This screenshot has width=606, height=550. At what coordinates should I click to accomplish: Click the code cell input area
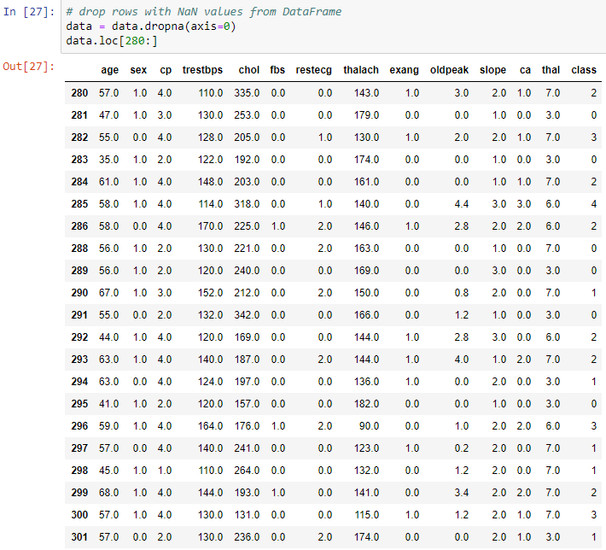[x=334, y=26]
